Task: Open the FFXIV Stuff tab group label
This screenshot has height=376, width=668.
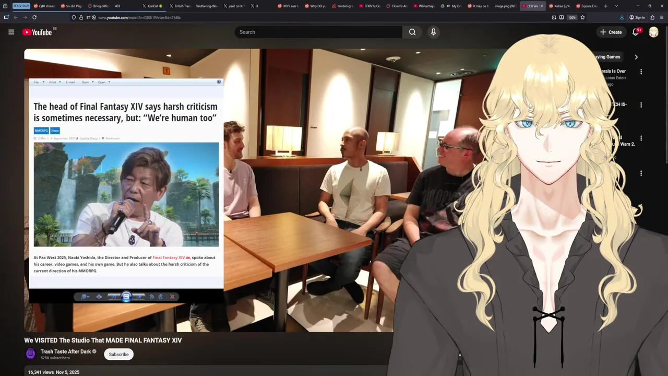Action: tap(21, 6)
